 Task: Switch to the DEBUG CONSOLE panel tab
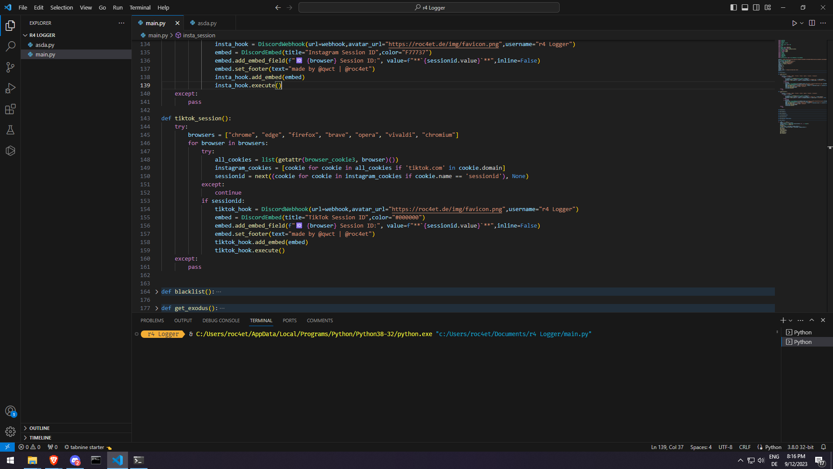click(221, 320)
